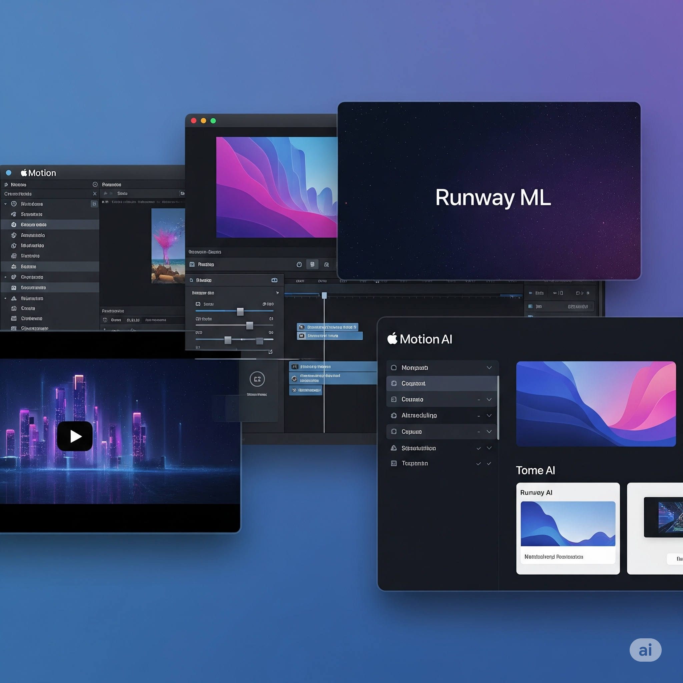Collapse the Piluinuituro tree group
The width and height of the screenshot is (683, 683).
tap(5, 298)
